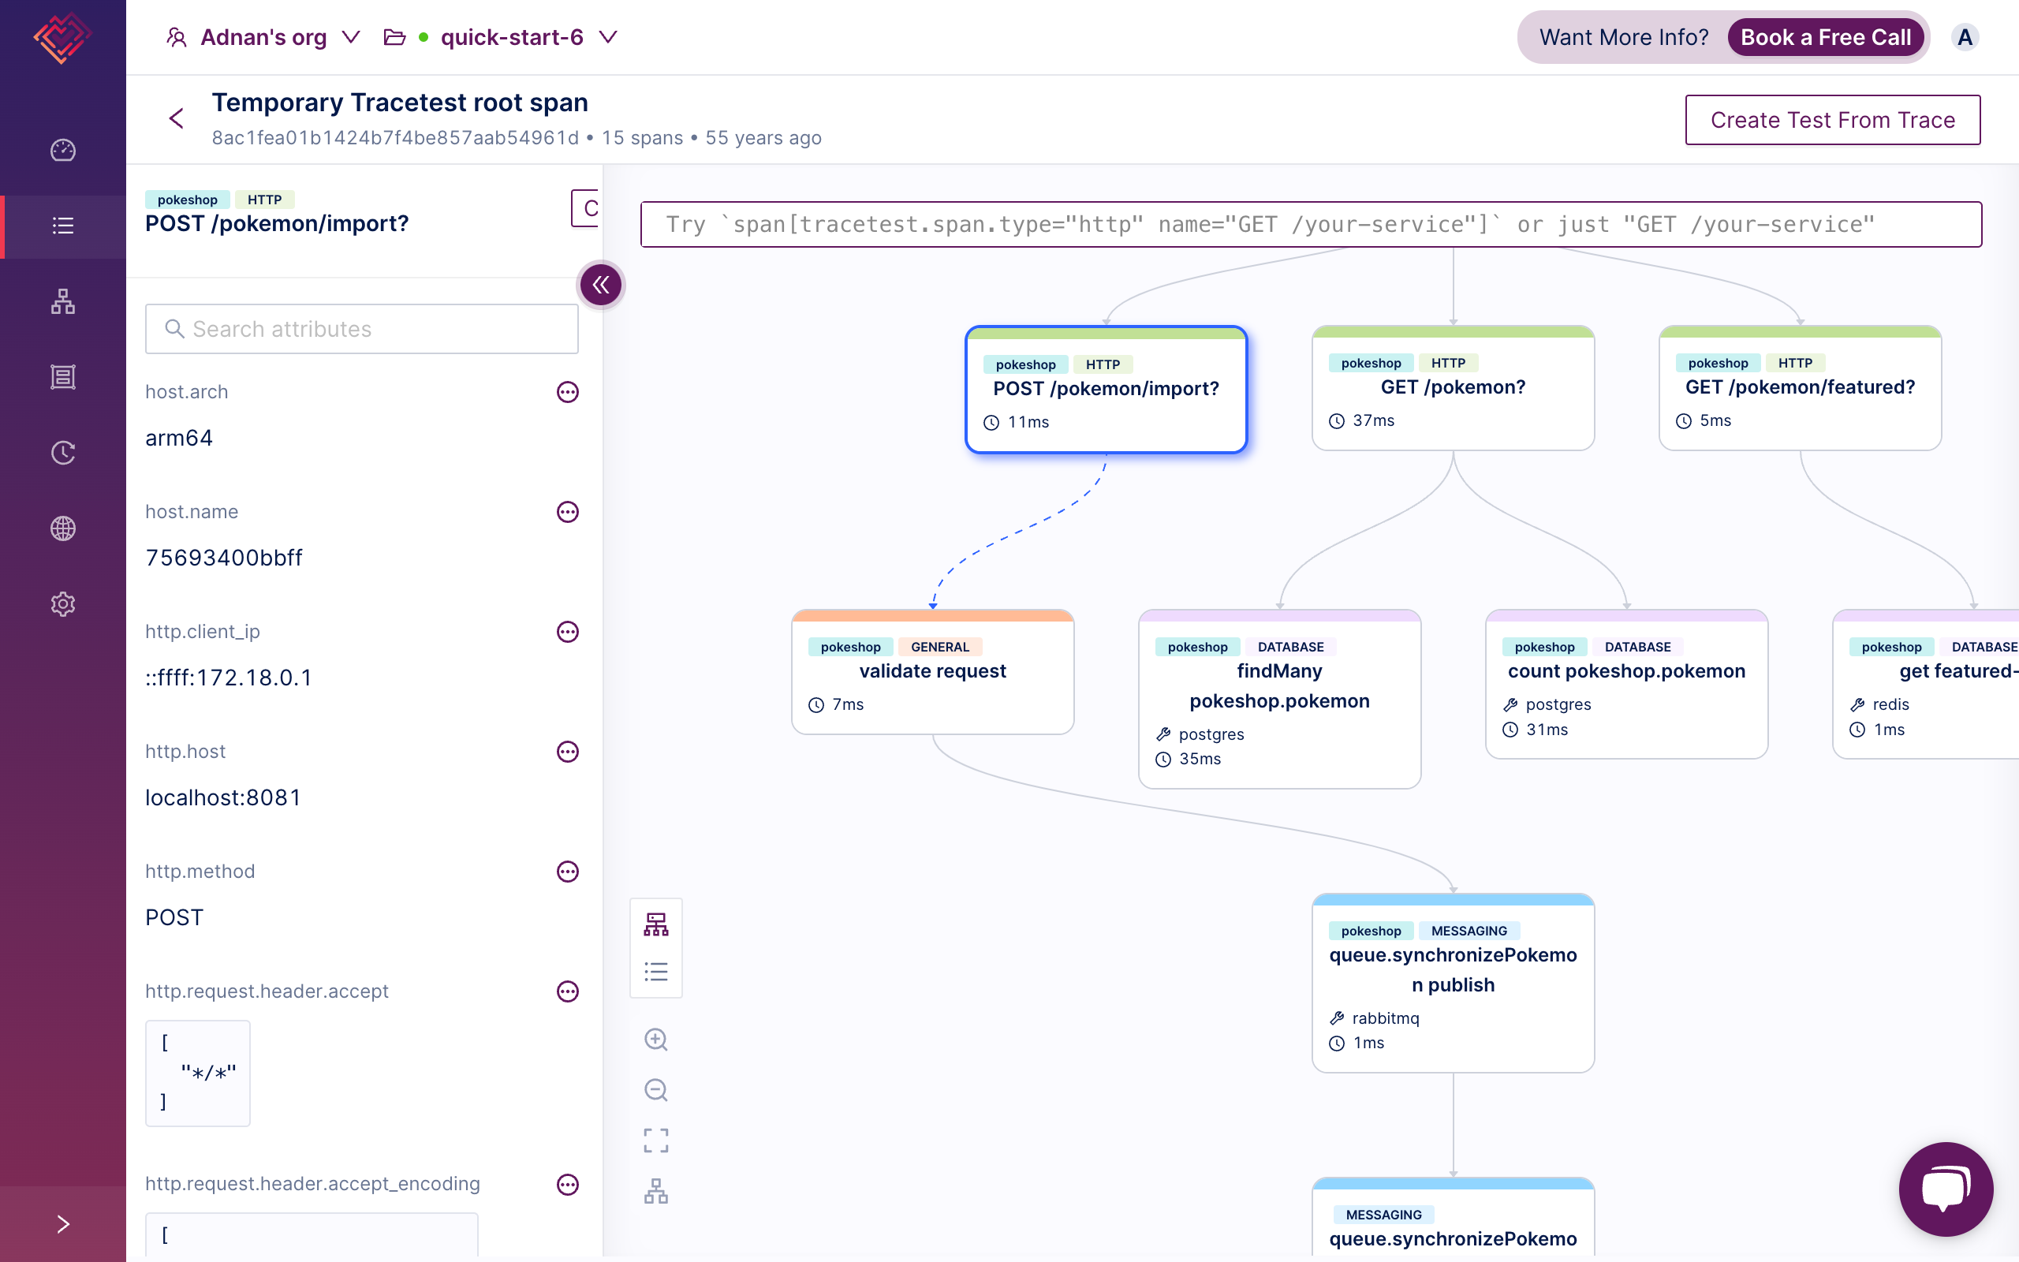Click the Want More Info? text
This screenshot has height=1262, width=2019.
pyautogui.click(x=1624, y=38)
